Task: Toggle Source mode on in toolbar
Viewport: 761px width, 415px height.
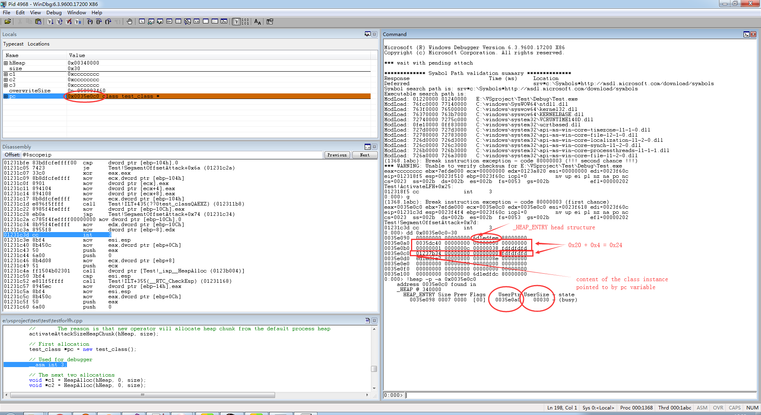Action: (x=237, y=22)
